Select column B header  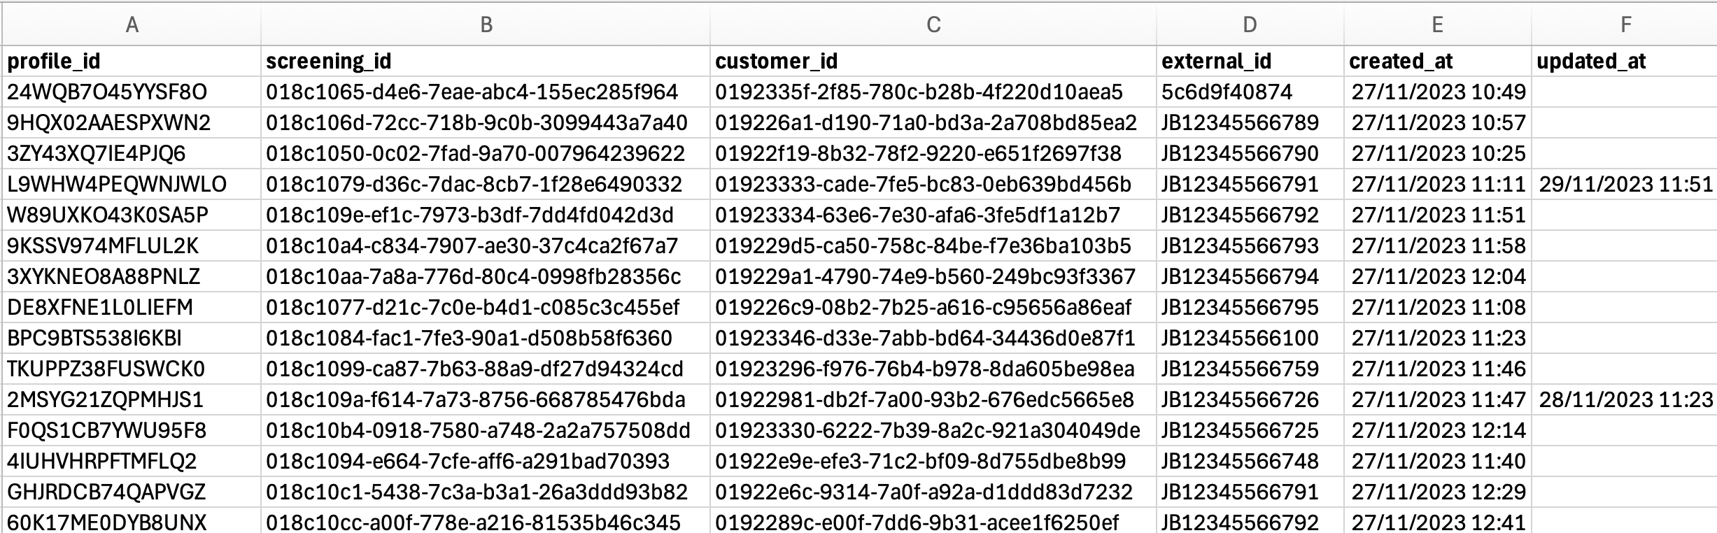[x=486, y=25]
